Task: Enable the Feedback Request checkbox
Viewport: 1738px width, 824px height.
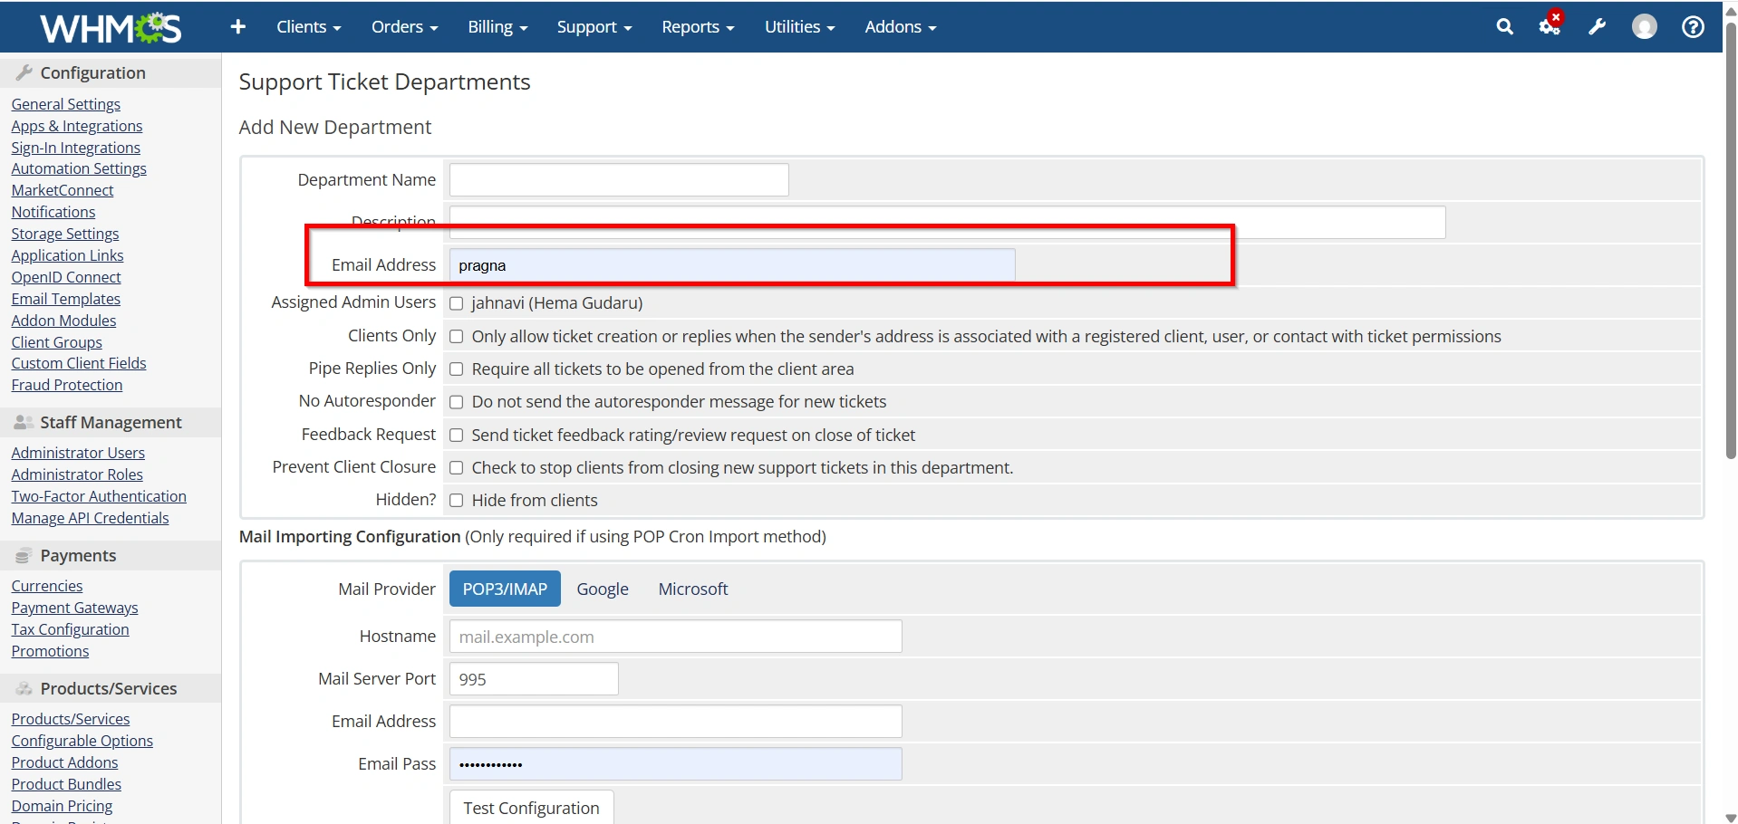Action: click(x=457, y=436)
